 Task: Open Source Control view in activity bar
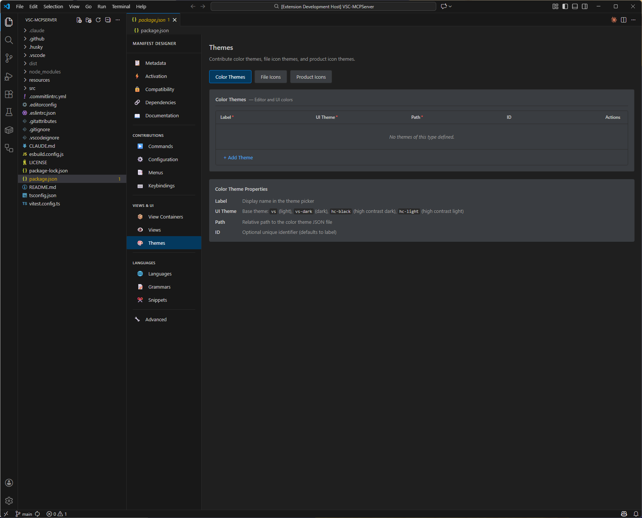pyautogui.click(x=9, y=58)
